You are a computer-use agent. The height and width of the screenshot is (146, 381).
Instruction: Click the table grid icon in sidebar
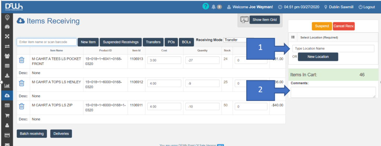[x=7, y=66]
